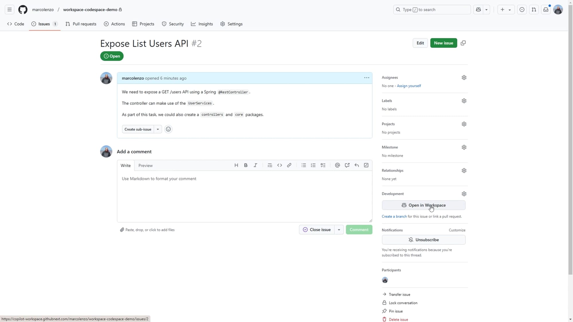The width and height of the screenshot is (573, 322).
Task: Click into the comment text area
Action: 244,196
